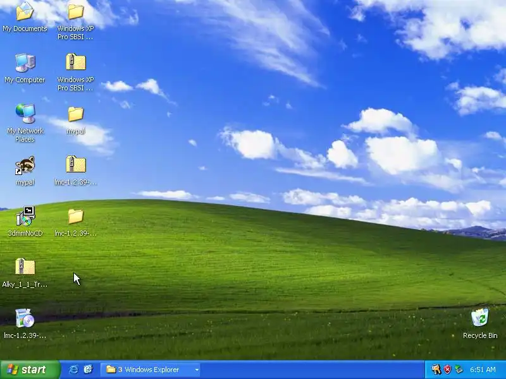Click the keys icon in system tray

[x=436, y=370]
